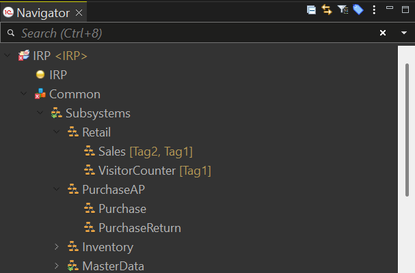Expand the Inventory subsystem
Screen dimensions: 415x273
(56, 246)
